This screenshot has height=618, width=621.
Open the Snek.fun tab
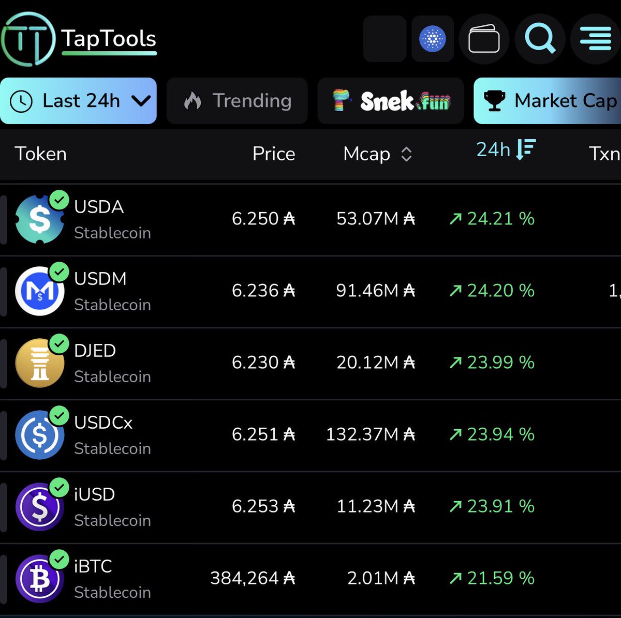[391, 101]
